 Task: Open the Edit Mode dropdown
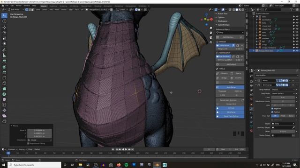click(16, 9)
